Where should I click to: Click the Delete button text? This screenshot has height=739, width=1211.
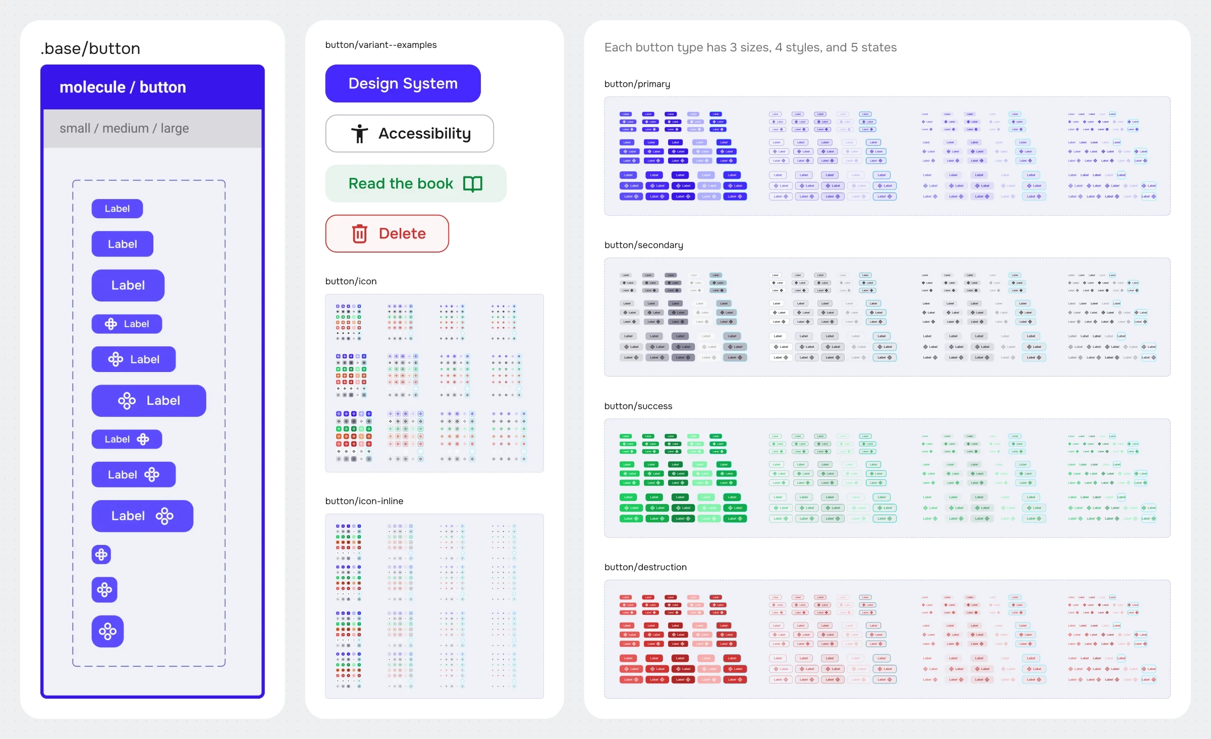click(x=402, y=234)
